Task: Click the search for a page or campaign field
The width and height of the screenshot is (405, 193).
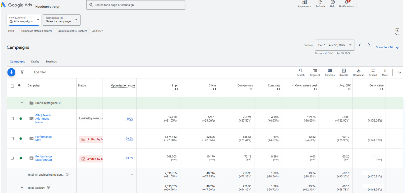Action: coord(136,5)
